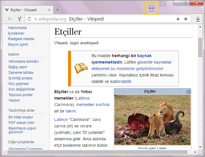Go to Köy çeşmesi
This screenshot has height=157, width=205.
18,84
